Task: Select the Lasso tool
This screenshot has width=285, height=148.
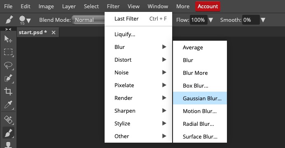Action: (8, 65)
